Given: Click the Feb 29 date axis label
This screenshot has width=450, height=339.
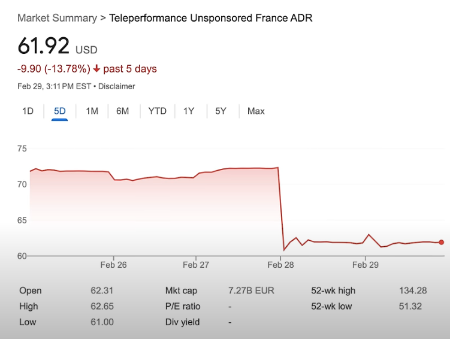Looking at the screenshot, I should [365, 265].
